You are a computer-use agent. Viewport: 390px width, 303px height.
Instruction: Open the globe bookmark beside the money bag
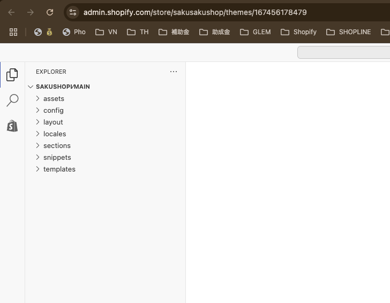pyautogui.click(x=38, y=32)
